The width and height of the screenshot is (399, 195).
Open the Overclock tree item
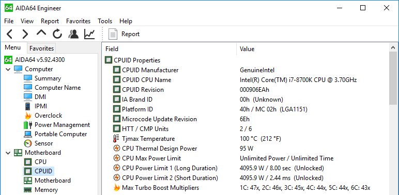point(43,116)
